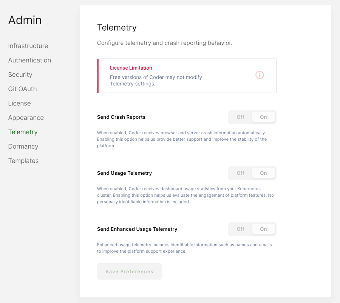The height and width of the screenshot is (303, 340).
Task: Select the Telemetry sidebar item
Action: [23, 132]
